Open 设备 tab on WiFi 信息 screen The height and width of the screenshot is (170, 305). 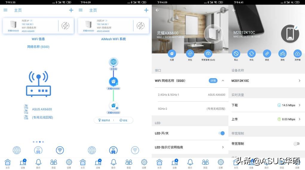point(23,164)
